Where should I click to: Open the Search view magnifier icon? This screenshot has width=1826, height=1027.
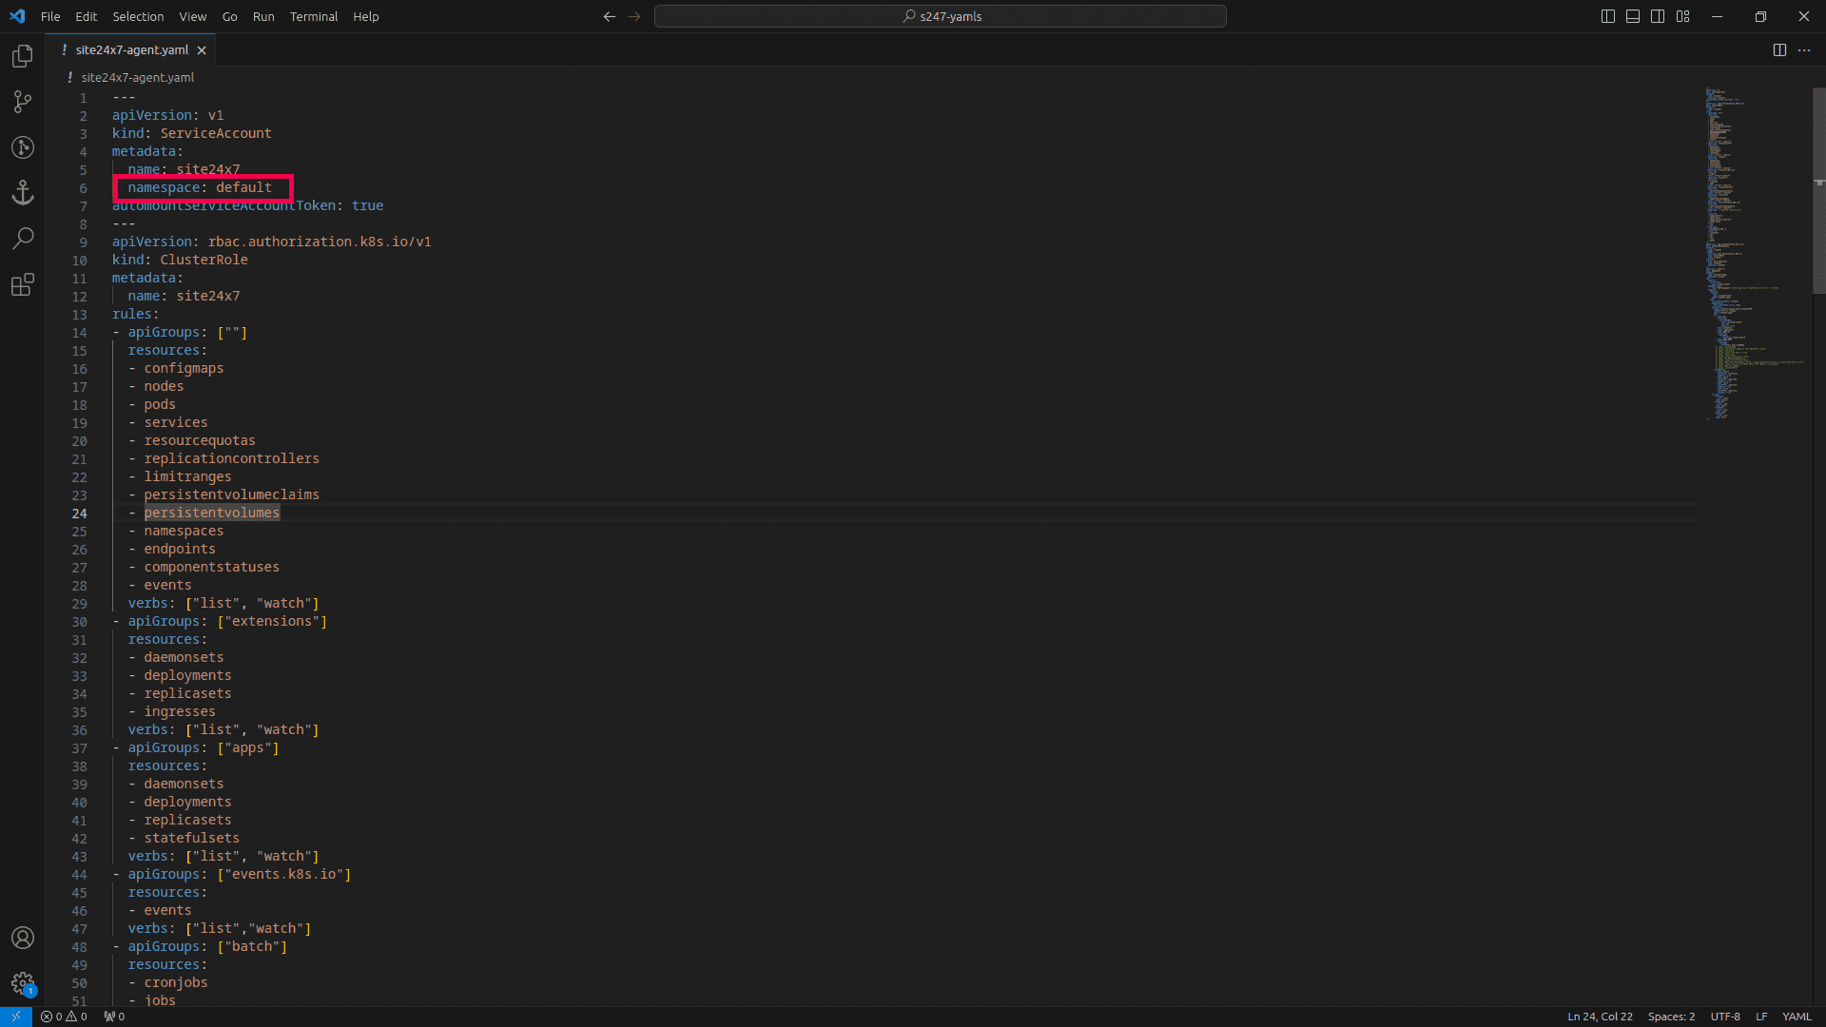[23, 238]
